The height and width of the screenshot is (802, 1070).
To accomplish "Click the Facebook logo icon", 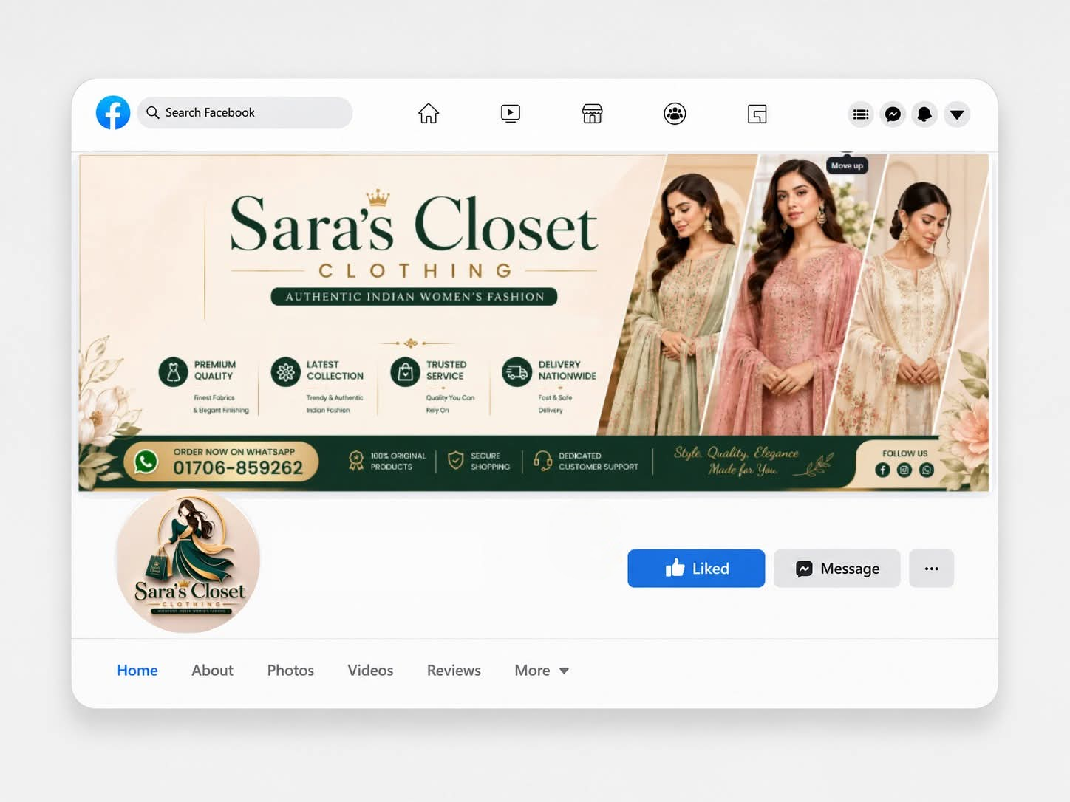I will click(x=113, y=112).
